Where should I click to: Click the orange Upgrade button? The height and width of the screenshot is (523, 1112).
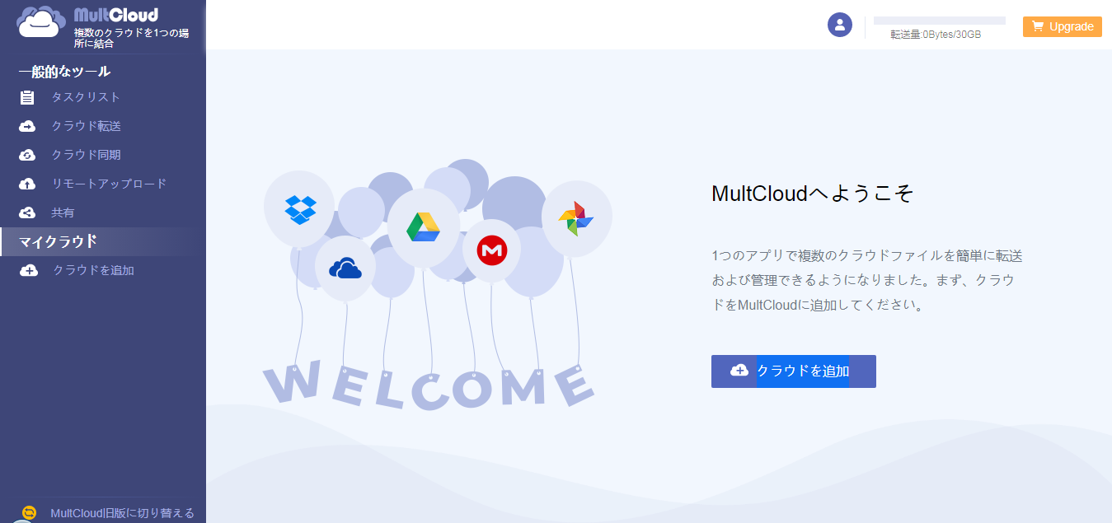1063,26
